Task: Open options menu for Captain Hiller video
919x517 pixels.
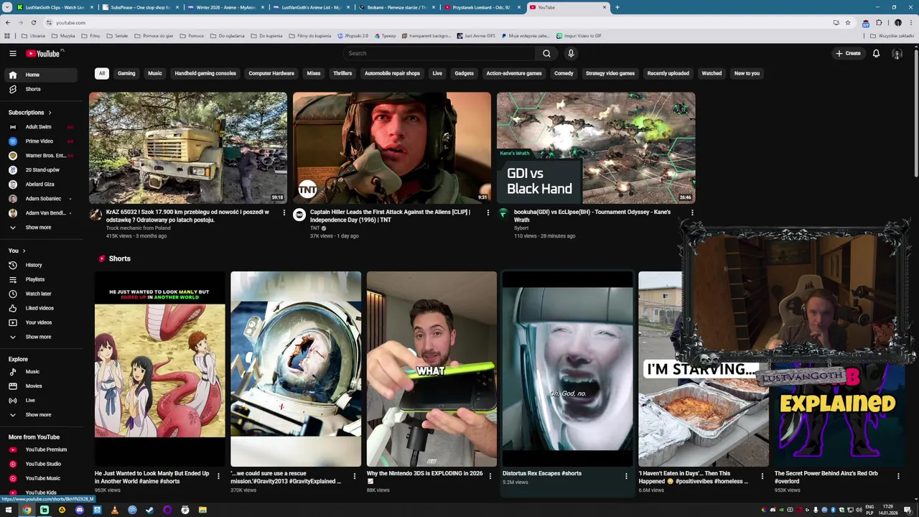Action: coord(488,213)
